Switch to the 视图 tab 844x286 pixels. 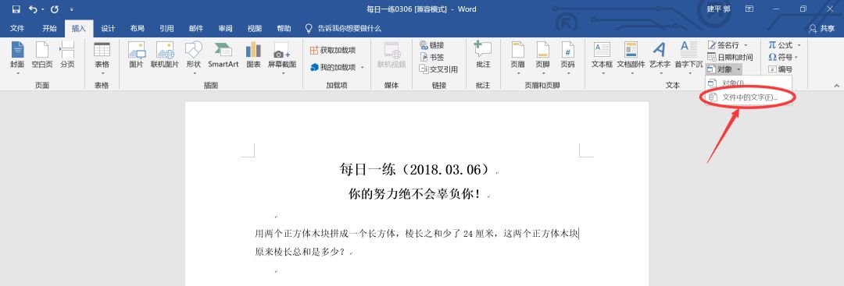[255, 28]
